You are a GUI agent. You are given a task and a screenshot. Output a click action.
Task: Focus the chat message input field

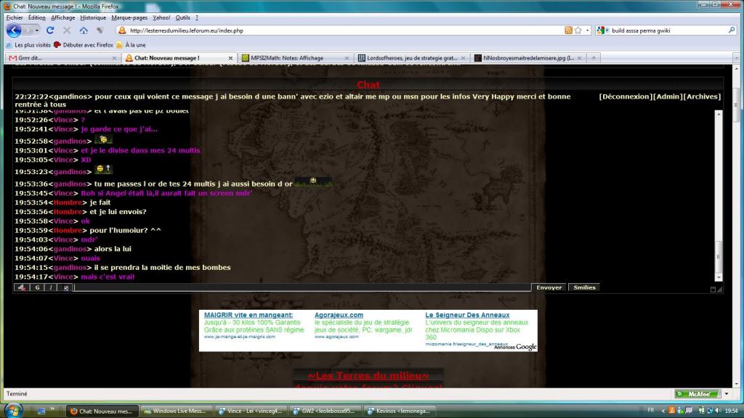302,287
